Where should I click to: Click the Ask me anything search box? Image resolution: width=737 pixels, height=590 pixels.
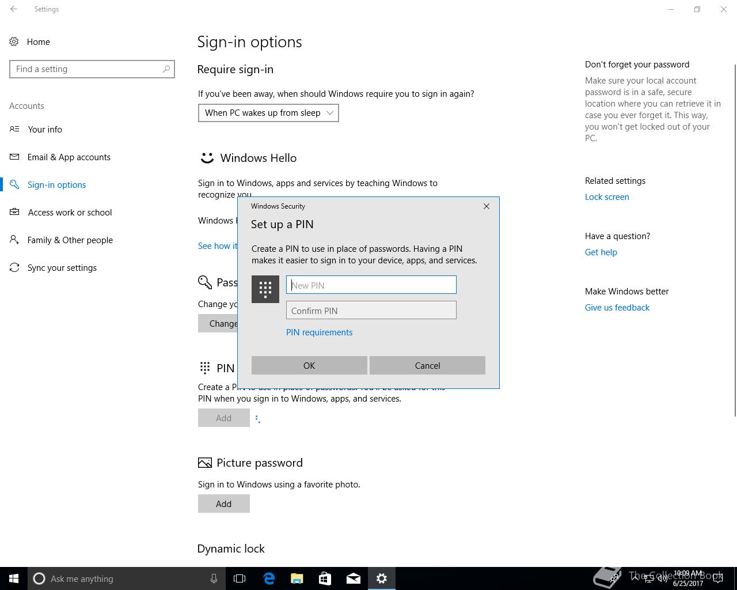click(127, 578)
